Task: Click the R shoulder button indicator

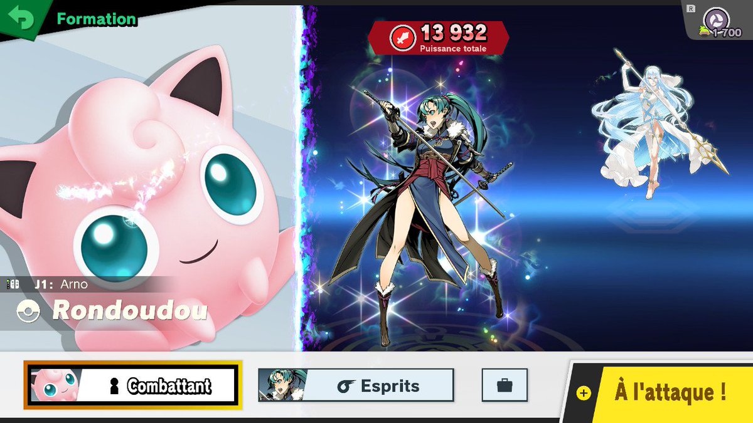Action: (x=691, y=9)
